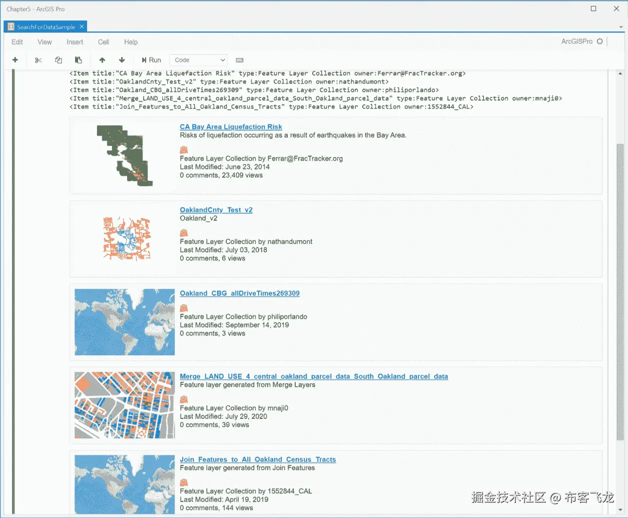This screenshot has height=518, width=628.
Task: Move selected cell down arrow
Action: [122, 60]
